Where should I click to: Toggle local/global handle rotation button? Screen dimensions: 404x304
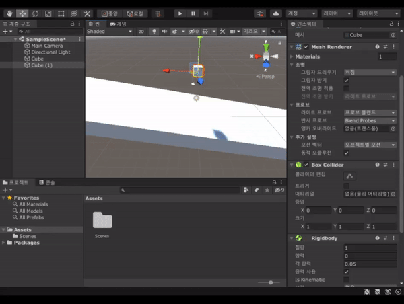135,13
